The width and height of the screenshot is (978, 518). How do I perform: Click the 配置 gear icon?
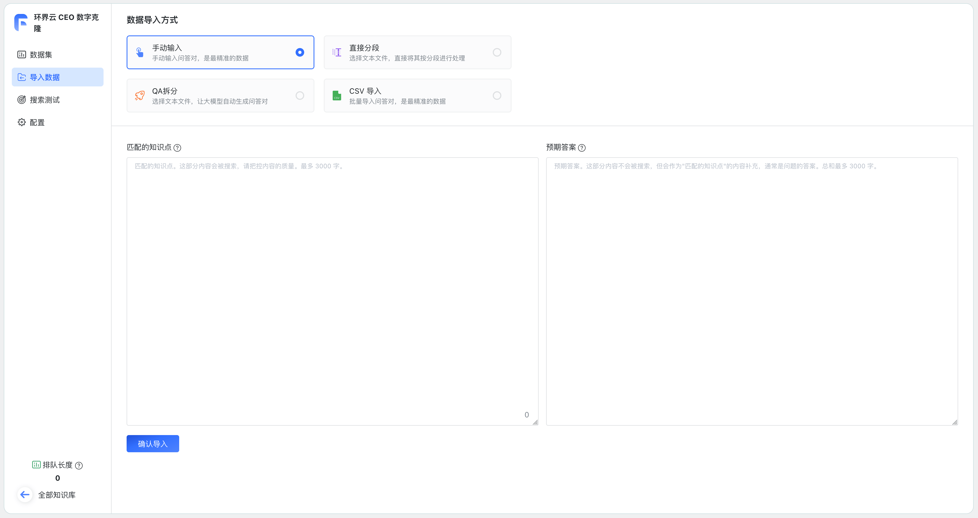pyautogui.click(x=22, y=122)
